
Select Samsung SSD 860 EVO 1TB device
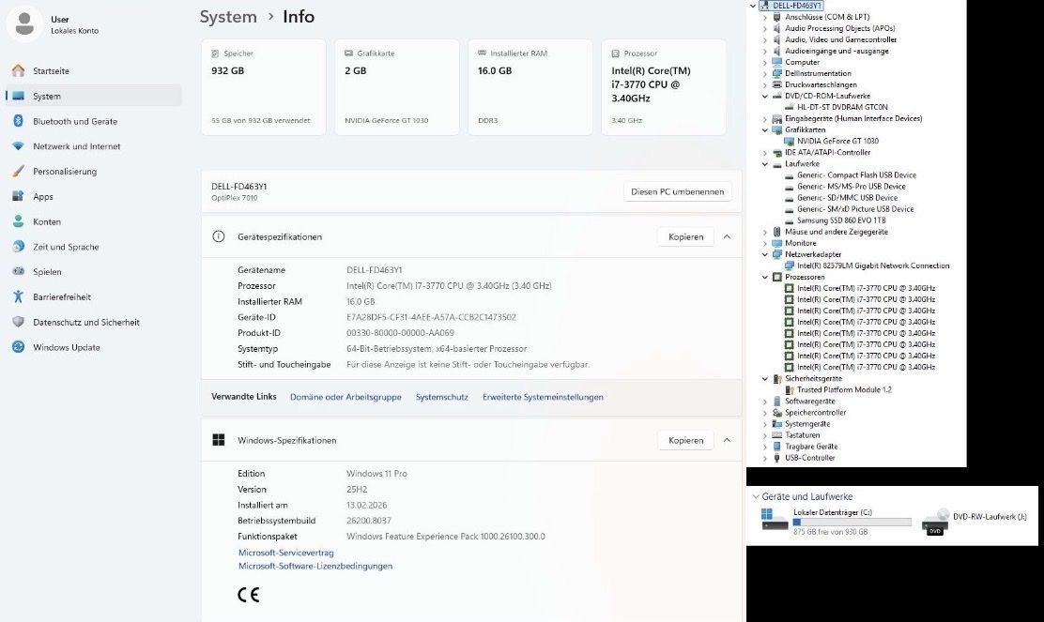tap(841, 220)
